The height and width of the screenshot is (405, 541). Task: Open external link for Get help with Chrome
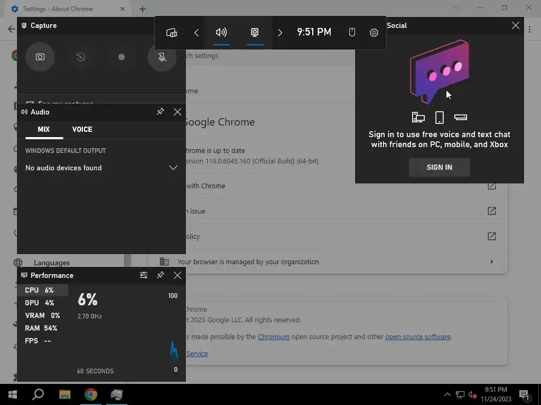[x=492, y=186]
